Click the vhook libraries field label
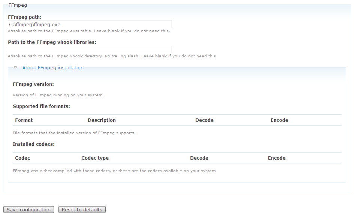The image size is (356, 223). (52, 42)
